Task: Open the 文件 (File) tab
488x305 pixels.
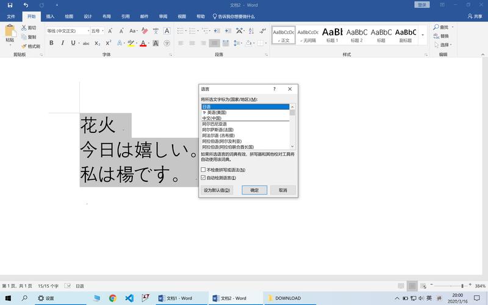Action: (x=11, y=16)
